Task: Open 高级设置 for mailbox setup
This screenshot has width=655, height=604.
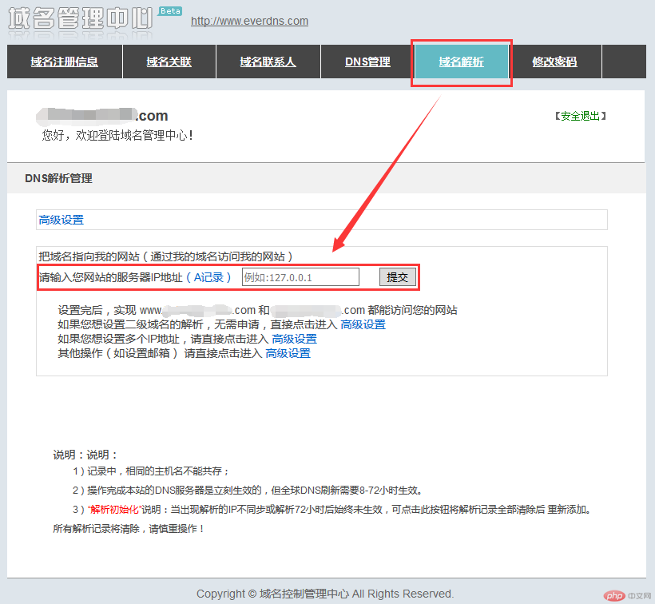Action: coord(288,353)
